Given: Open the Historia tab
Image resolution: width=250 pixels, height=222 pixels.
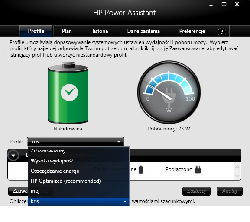Looking at the screenshot, I should [x=99, y=31].
